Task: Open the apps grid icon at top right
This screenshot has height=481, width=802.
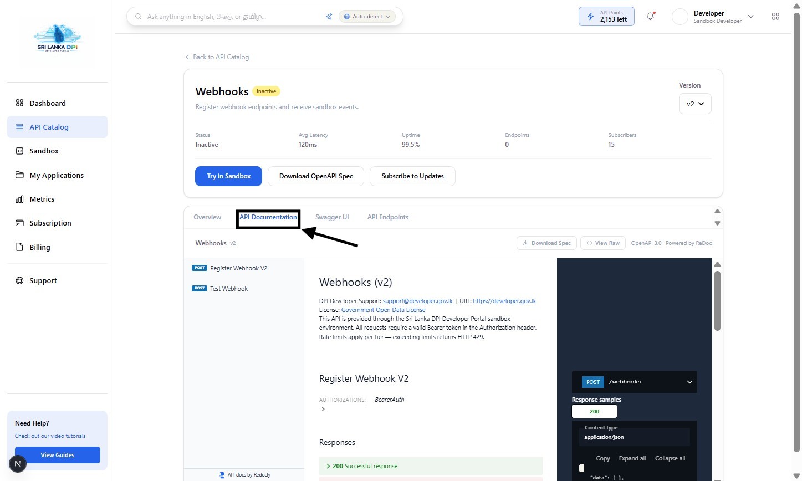Action: point(775,17)
